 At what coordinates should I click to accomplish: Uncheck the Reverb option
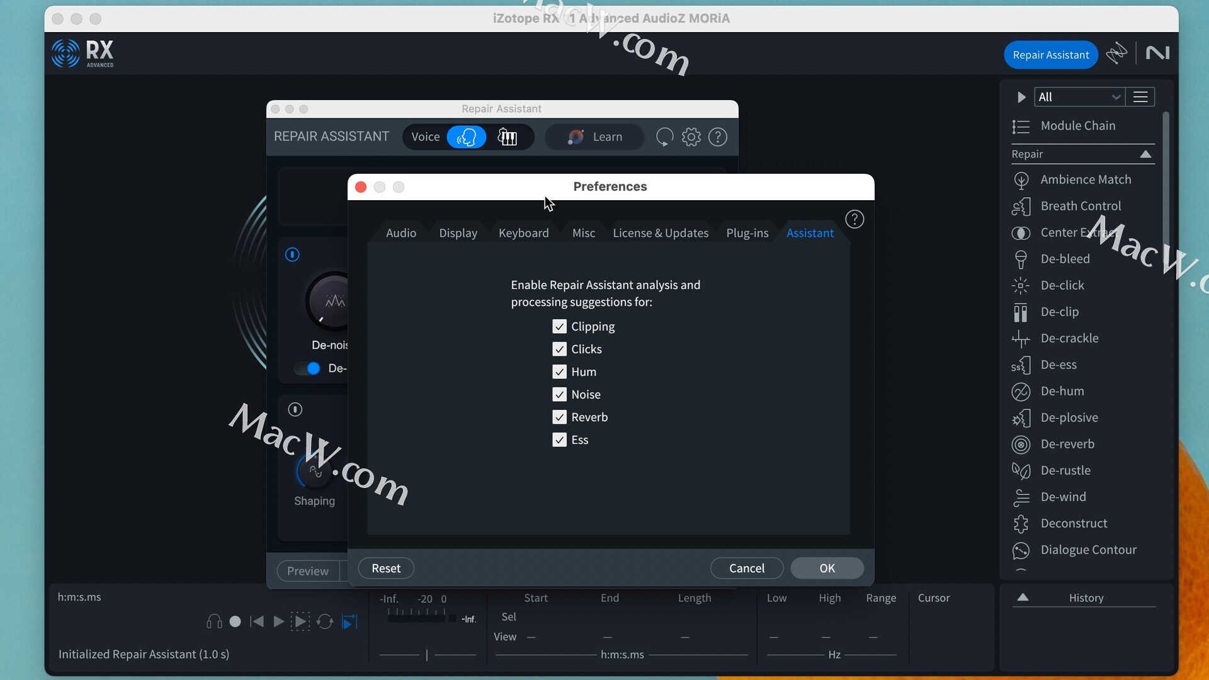[559, 417]
